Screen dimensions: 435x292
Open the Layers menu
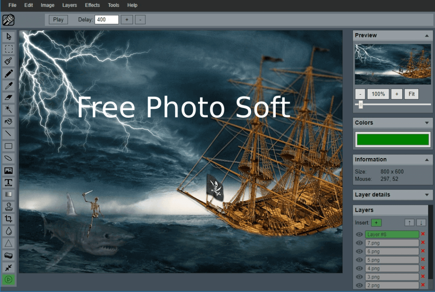pyautogui.click(x=70, y=5)
